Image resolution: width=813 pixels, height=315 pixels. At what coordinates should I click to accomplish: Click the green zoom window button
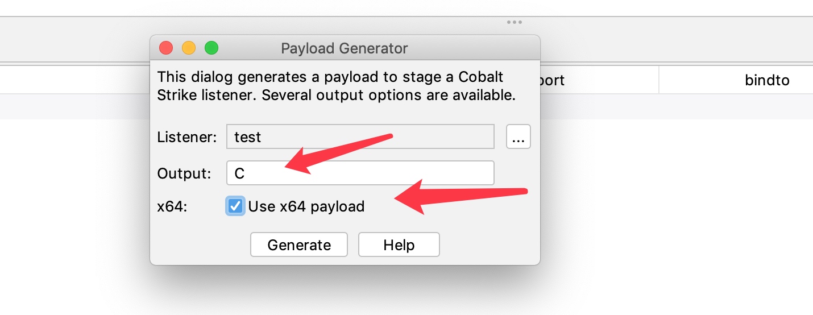pyautogui.click(x=211, y=48)
